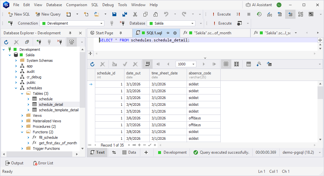Add a new record with the plus button
Image resolution: width=324 pixels, height=176 pixels.
coord(139,145)
